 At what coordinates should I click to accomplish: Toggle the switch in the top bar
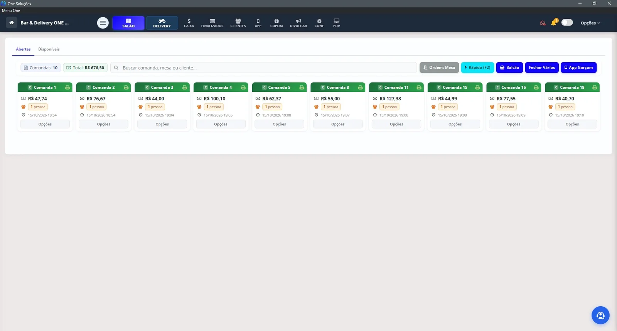click(567, 22)
